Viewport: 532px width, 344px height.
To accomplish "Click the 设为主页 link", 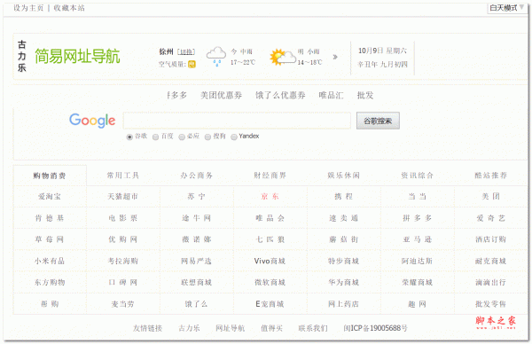I will coord(28,8).
